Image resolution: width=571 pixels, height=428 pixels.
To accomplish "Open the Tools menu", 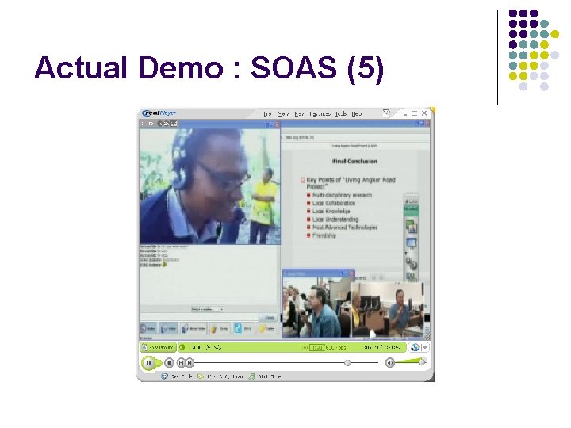I will point(341,114).
